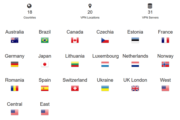The image size is (180, 120).
Task: Click the Romania flag icon
Action: coord(15,88)
